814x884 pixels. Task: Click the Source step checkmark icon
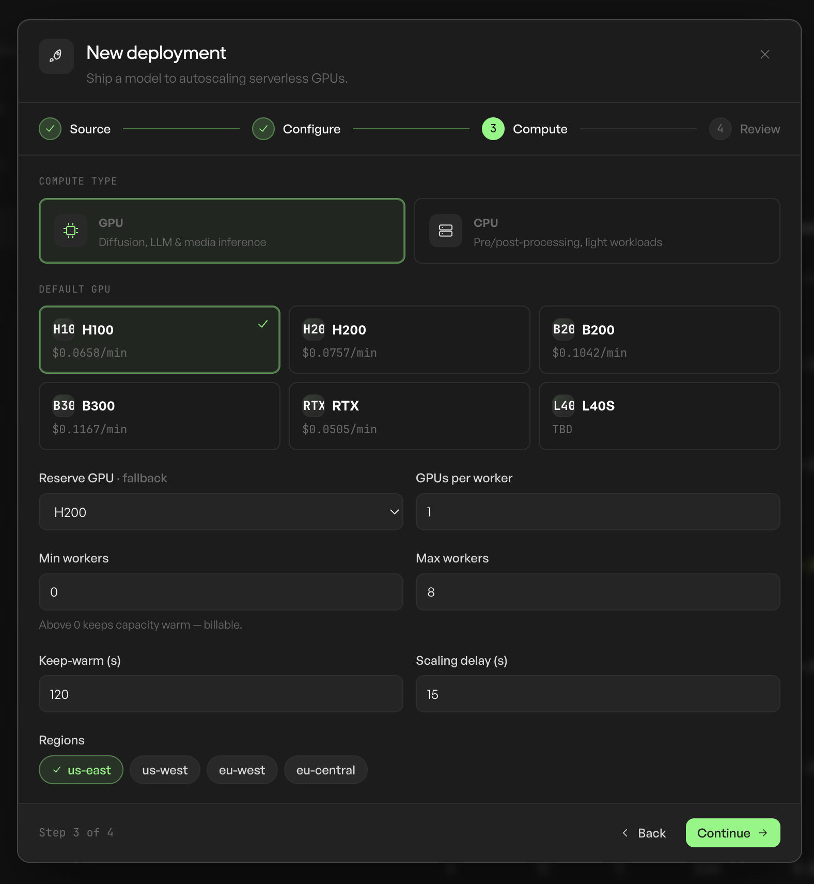(50, 129)
